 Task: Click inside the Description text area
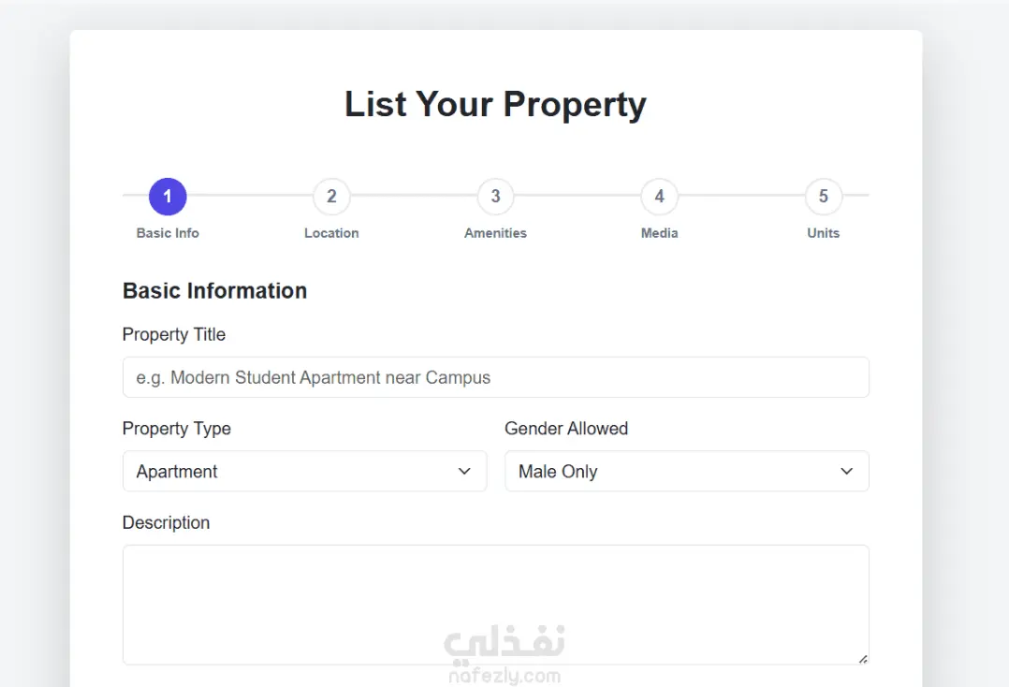495,605
